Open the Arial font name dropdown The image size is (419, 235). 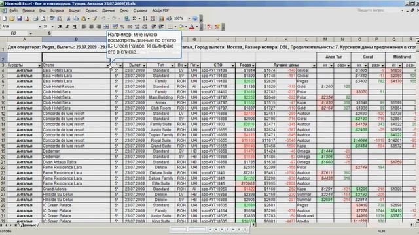coord(39,27)
